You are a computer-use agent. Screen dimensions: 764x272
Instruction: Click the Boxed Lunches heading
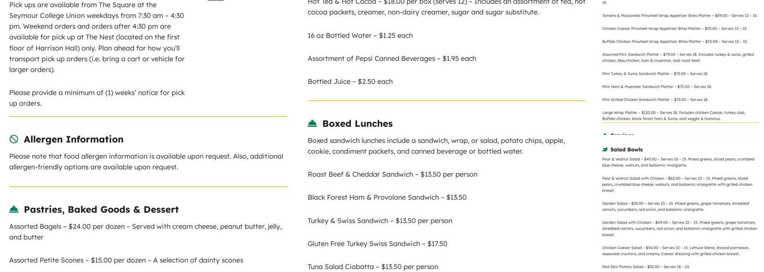click(x=357, y=123)
